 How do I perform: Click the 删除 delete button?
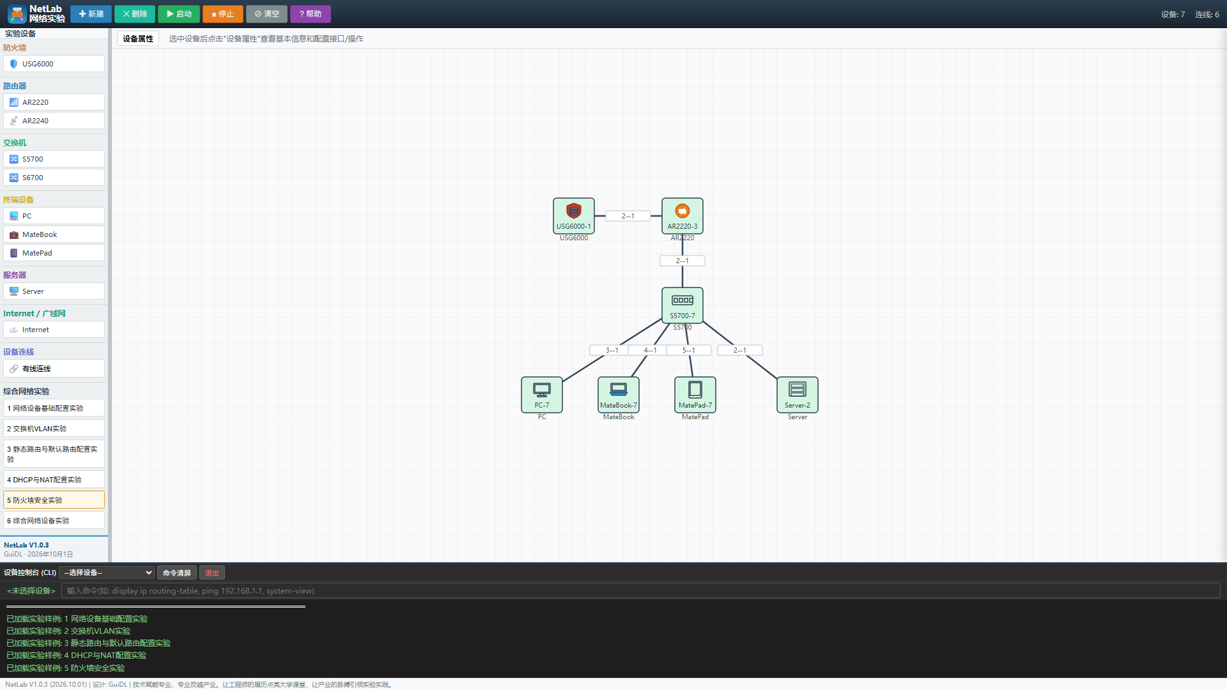click(135, 14)
